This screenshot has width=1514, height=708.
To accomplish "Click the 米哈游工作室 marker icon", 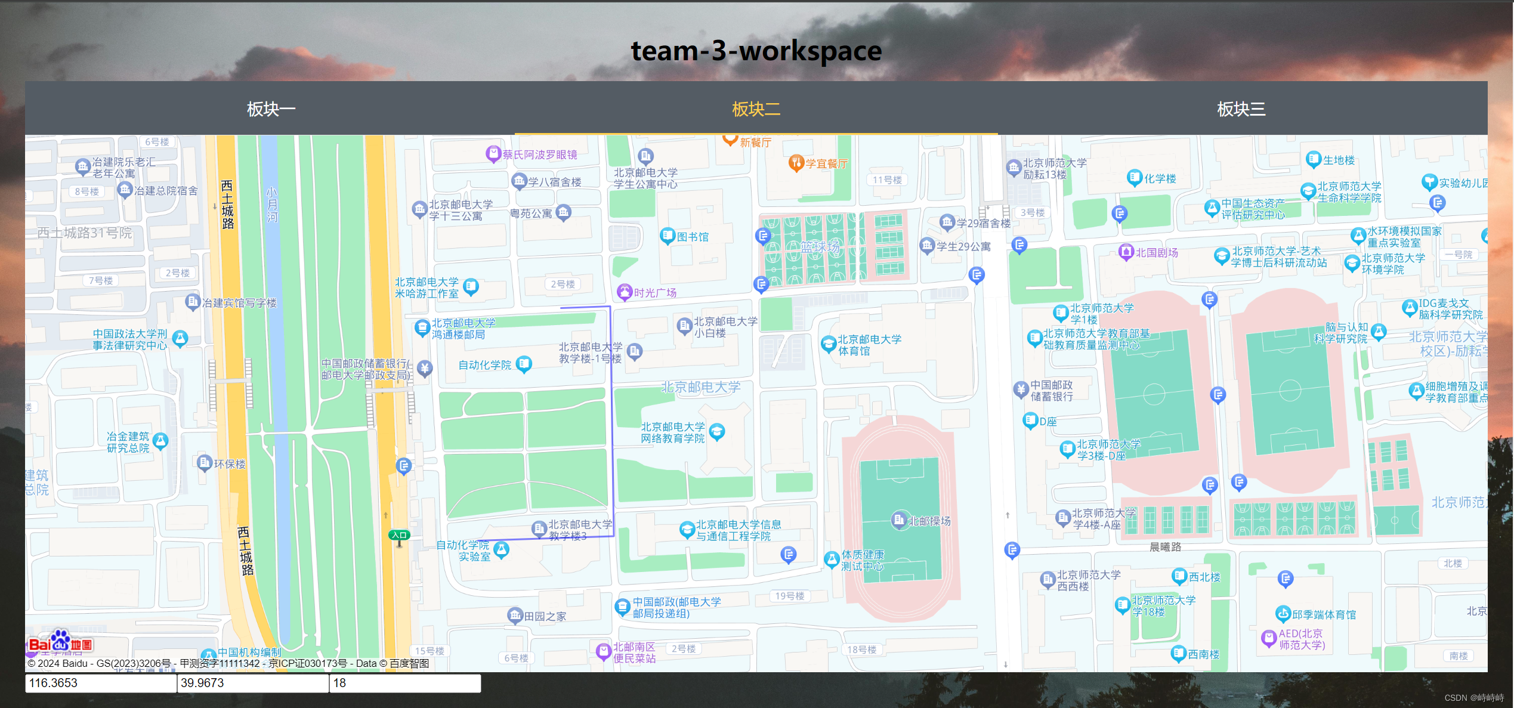I will point(471,287).
